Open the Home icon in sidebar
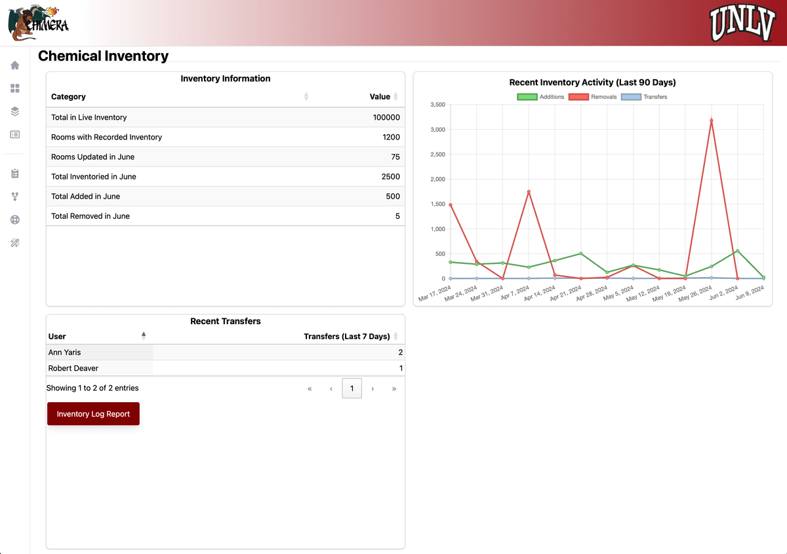The width and height of the screenshot is (787, 554). [15, 65]
